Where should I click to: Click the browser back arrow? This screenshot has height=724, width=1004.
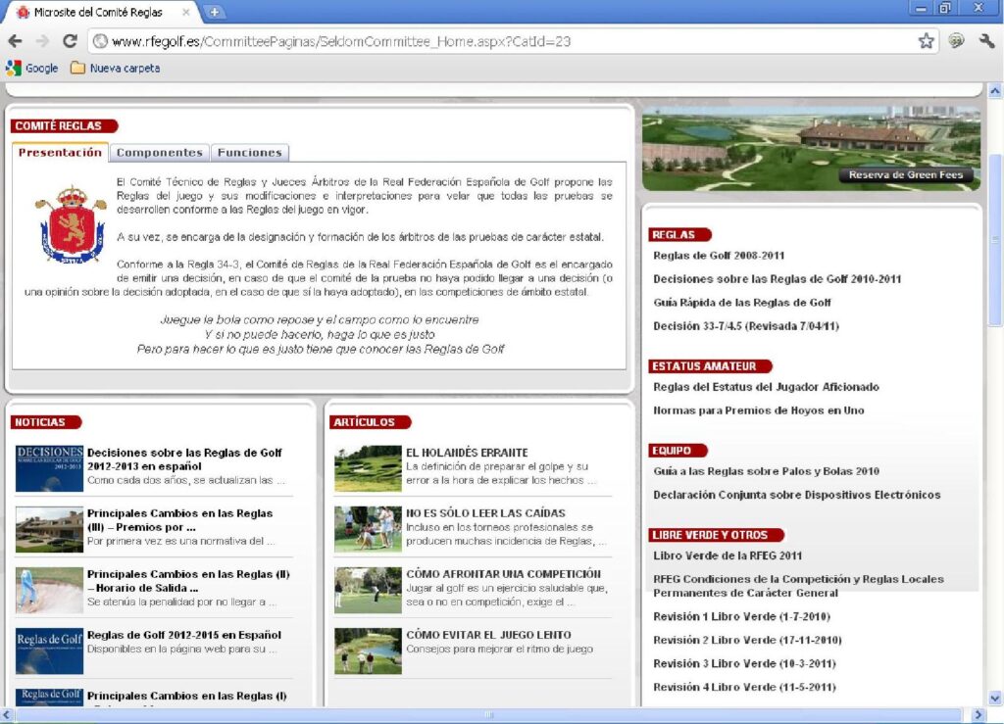[x=15, y=41]
